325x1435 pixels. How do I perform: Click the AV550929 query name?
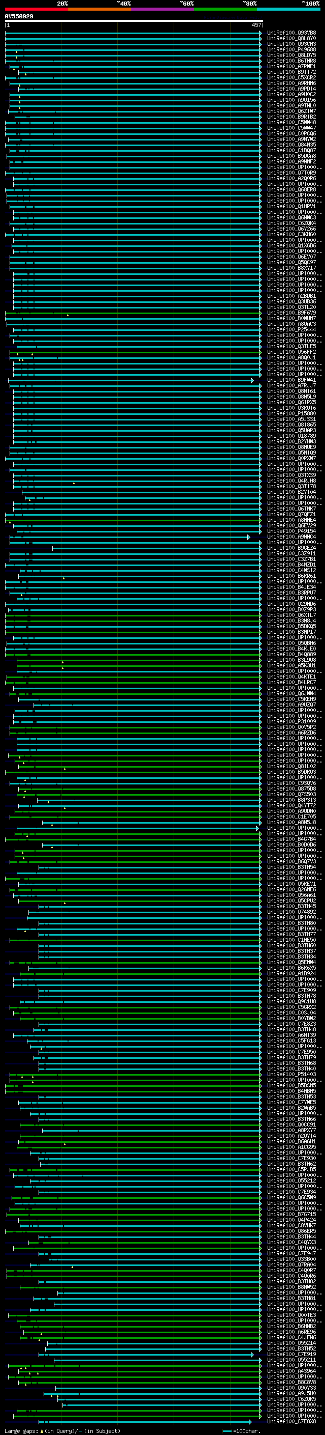[x=19, y=17]
